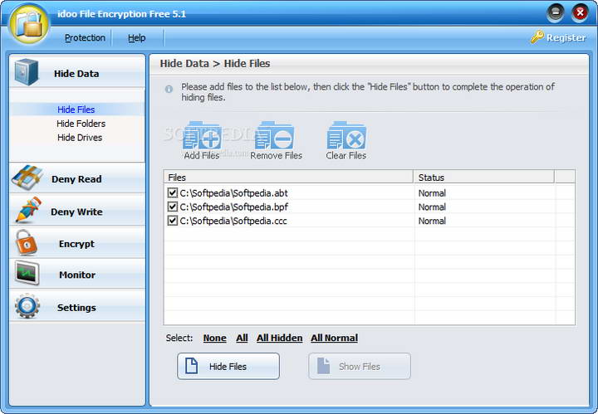Click Normal status of Softpedia.bpf
Screen dimensions: 598x414
[432, 207]
